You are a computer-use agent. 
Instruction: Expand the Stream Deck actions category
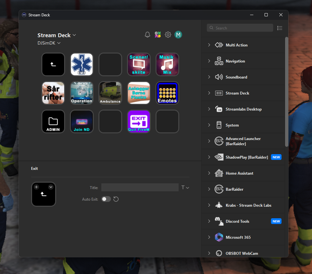(x=209, y=93)
